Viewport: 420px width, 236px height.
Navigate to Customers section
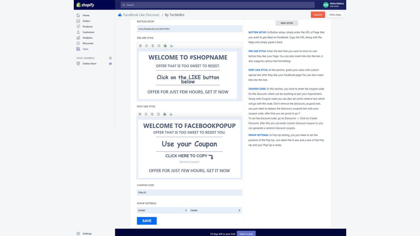[x=88, y=32]
